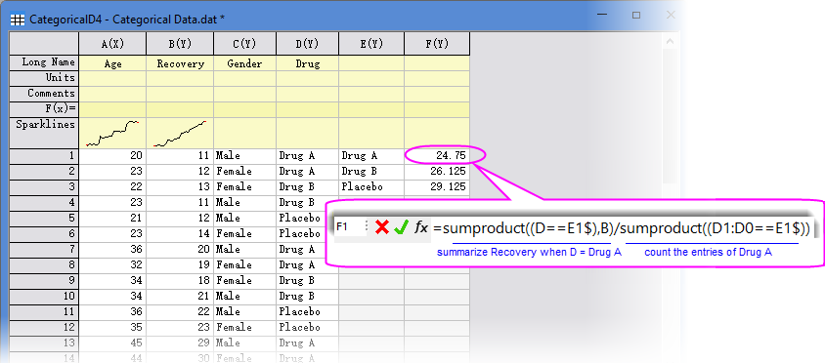Screen dimensions: 825x363
Task: Select row 1 header
Action: coord(44,156)
